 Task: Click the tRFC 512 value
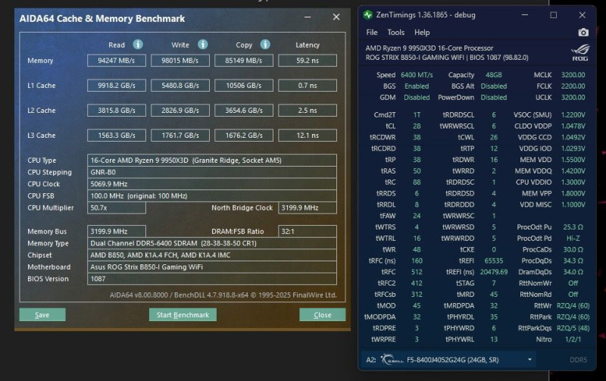tap(417, 272)
